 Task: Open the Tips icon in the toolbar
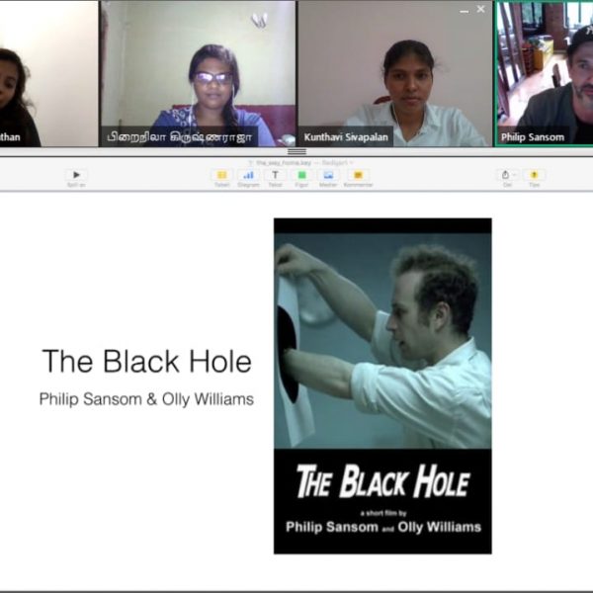click(x=534, y=175)
